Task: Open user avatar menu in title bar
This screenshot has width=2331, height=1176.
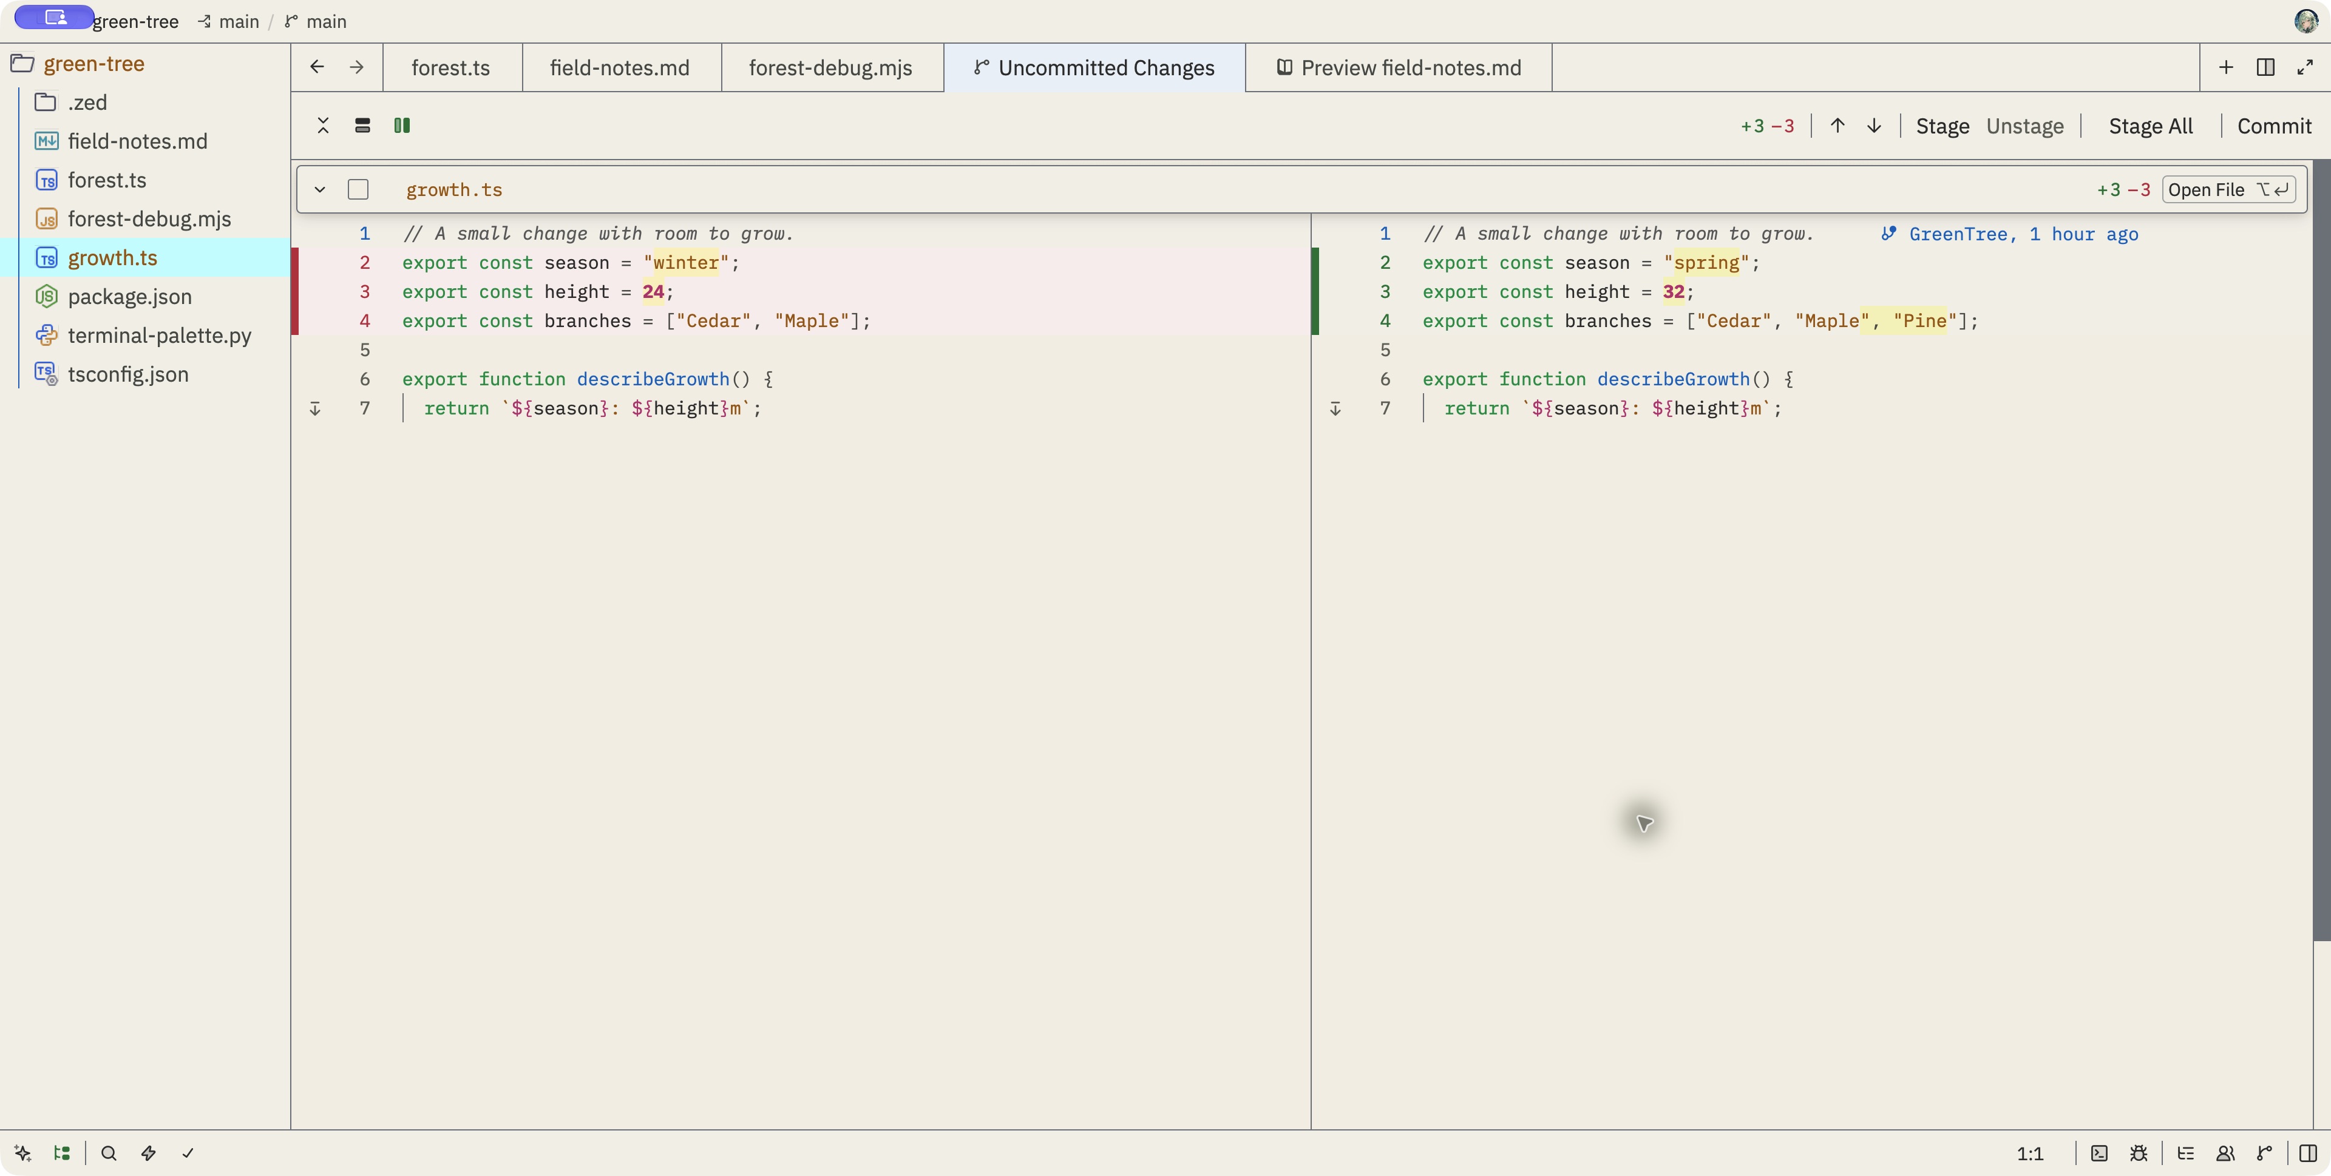Action: [x=2306, y=20]
